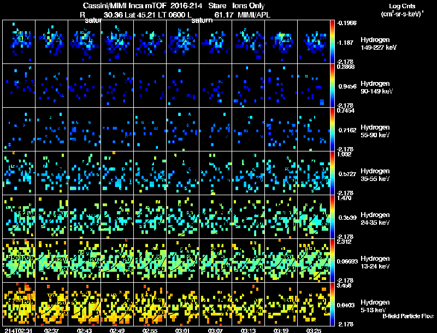
Task: Click the '02:43' time label
Action: point(85,330)
